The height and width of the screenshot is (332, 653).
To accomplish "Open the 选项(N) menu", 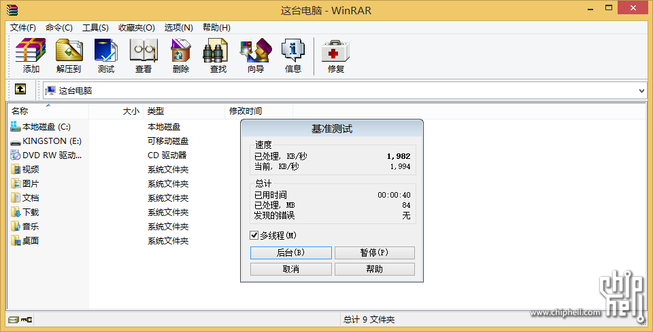I will 179,27.
